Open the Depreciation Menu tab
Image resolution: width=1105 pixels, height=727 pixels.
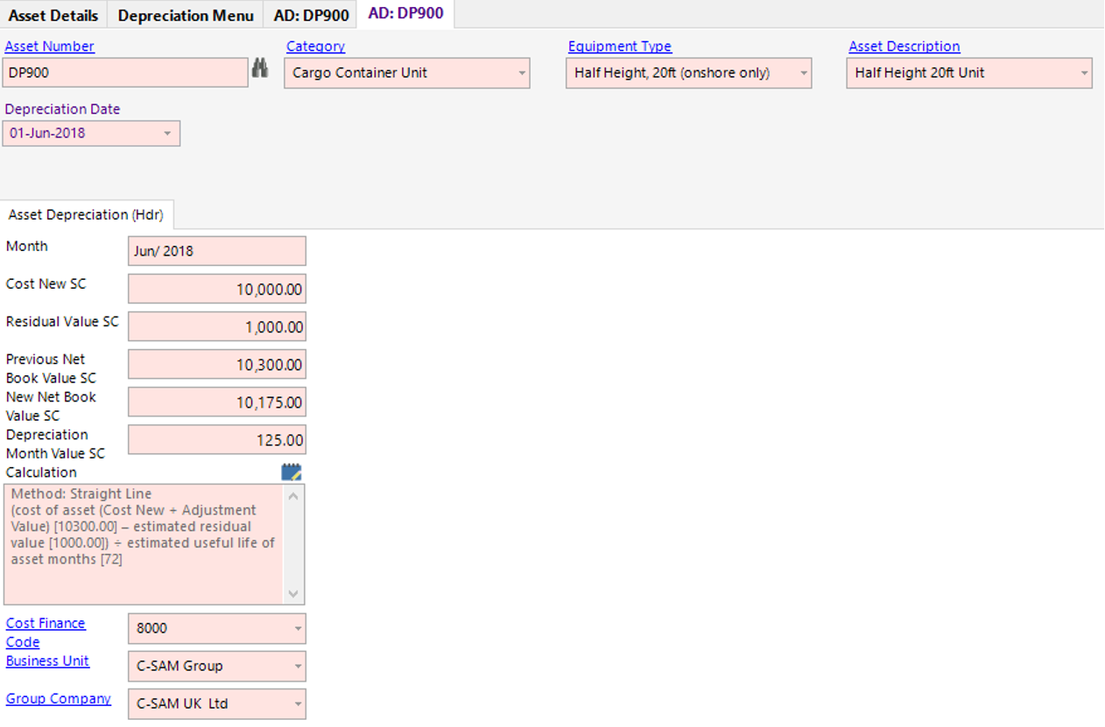(x=186, y=15)
